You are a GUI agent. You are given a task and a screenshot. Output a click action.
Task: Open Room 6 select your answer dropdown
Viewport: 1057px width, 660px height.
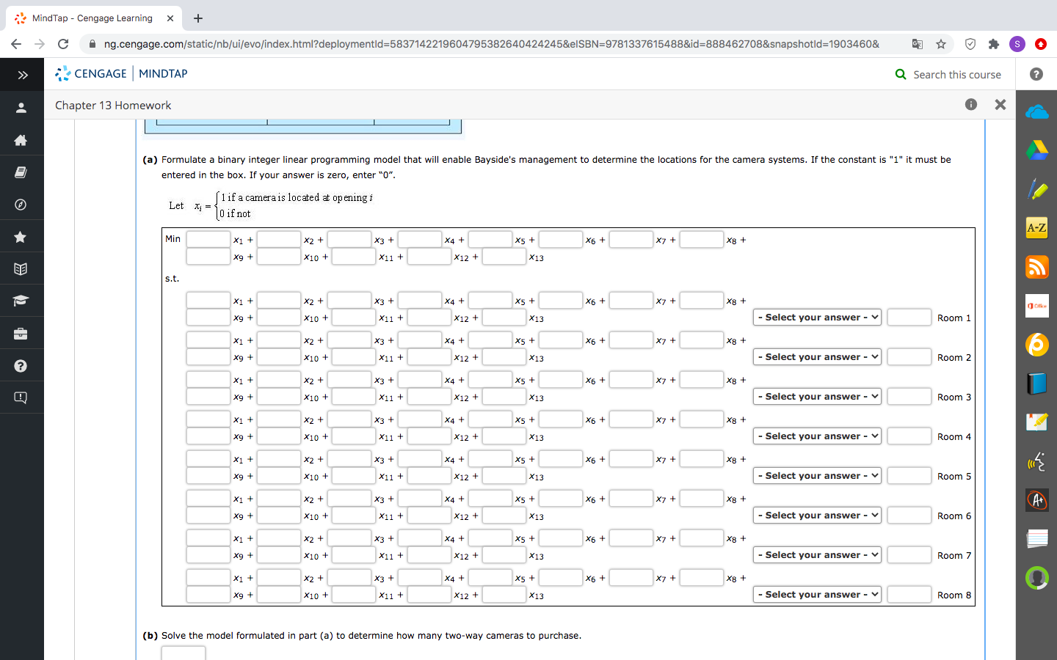tap(817, 516)
